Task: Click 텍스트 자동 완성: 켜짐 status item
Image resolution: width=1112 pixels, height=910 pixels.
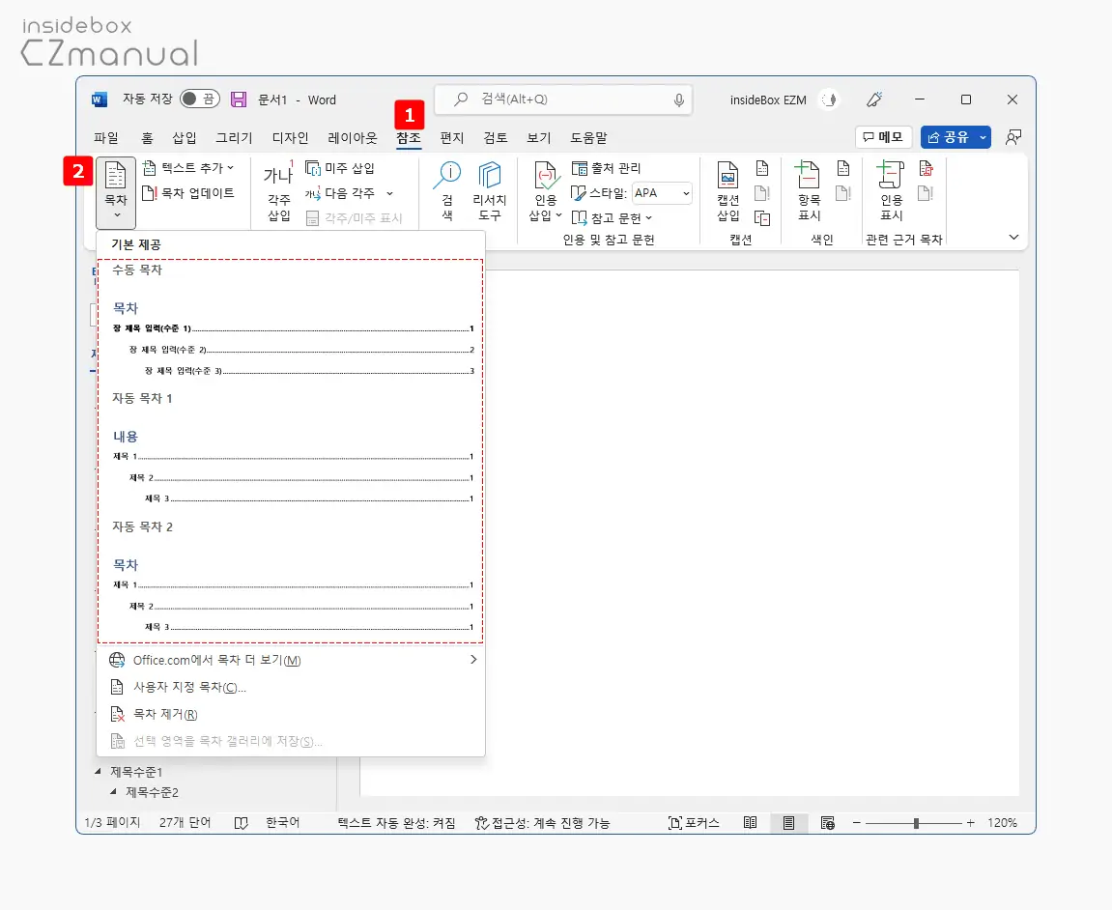Action: click(x=396, y=823)
